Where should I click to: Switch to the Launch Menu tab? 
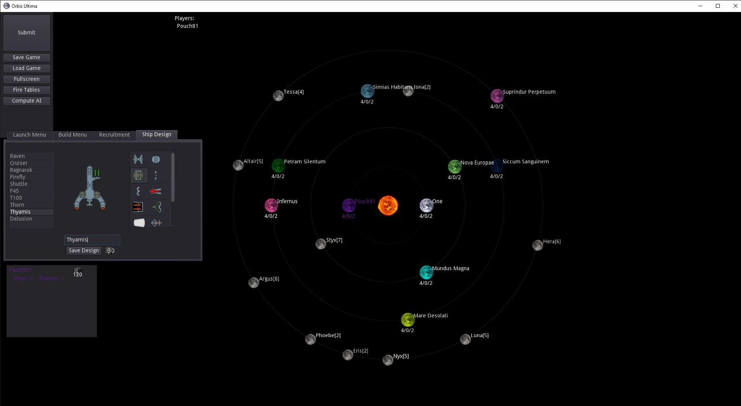29,135
